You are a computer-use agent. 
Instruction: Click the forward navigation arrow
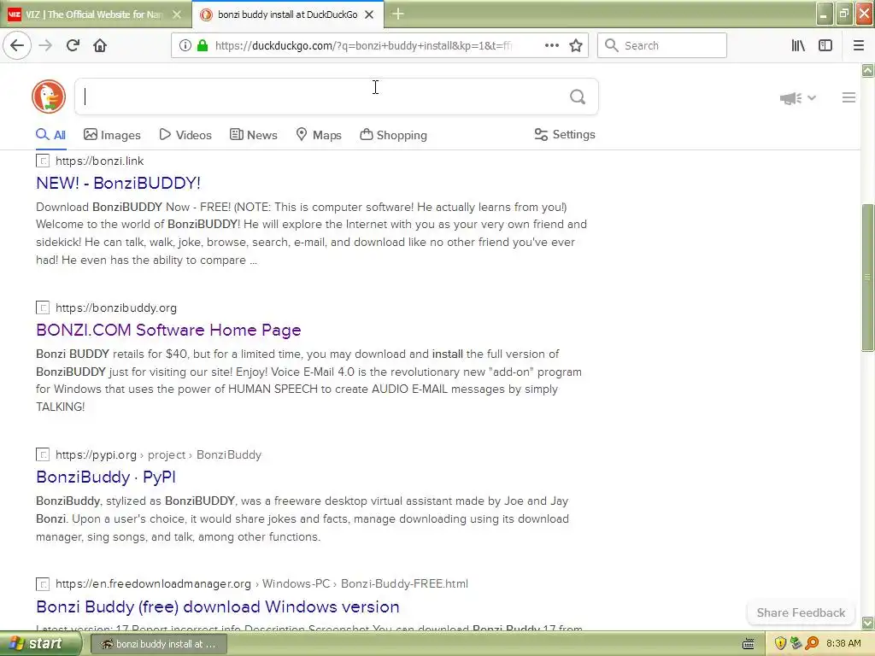click(x=45, y=45)
